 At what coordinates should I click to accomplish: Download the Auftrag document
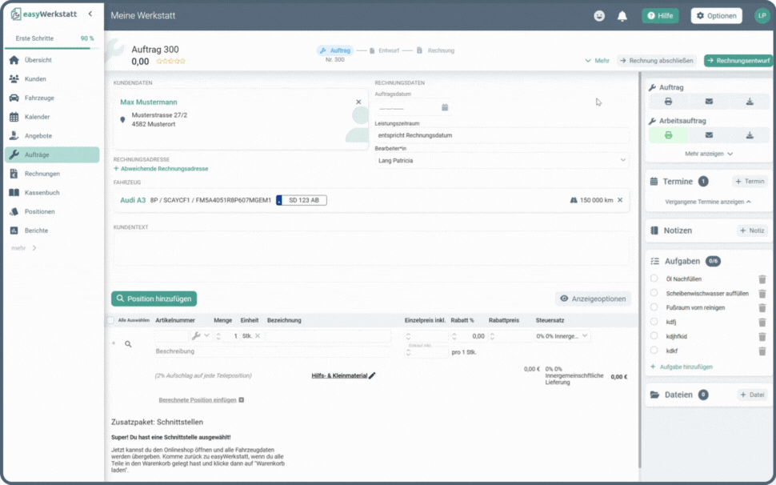point(750,102)
